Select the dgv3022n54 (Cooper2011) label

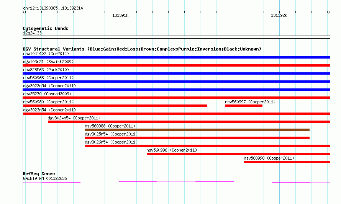point(49,86)
